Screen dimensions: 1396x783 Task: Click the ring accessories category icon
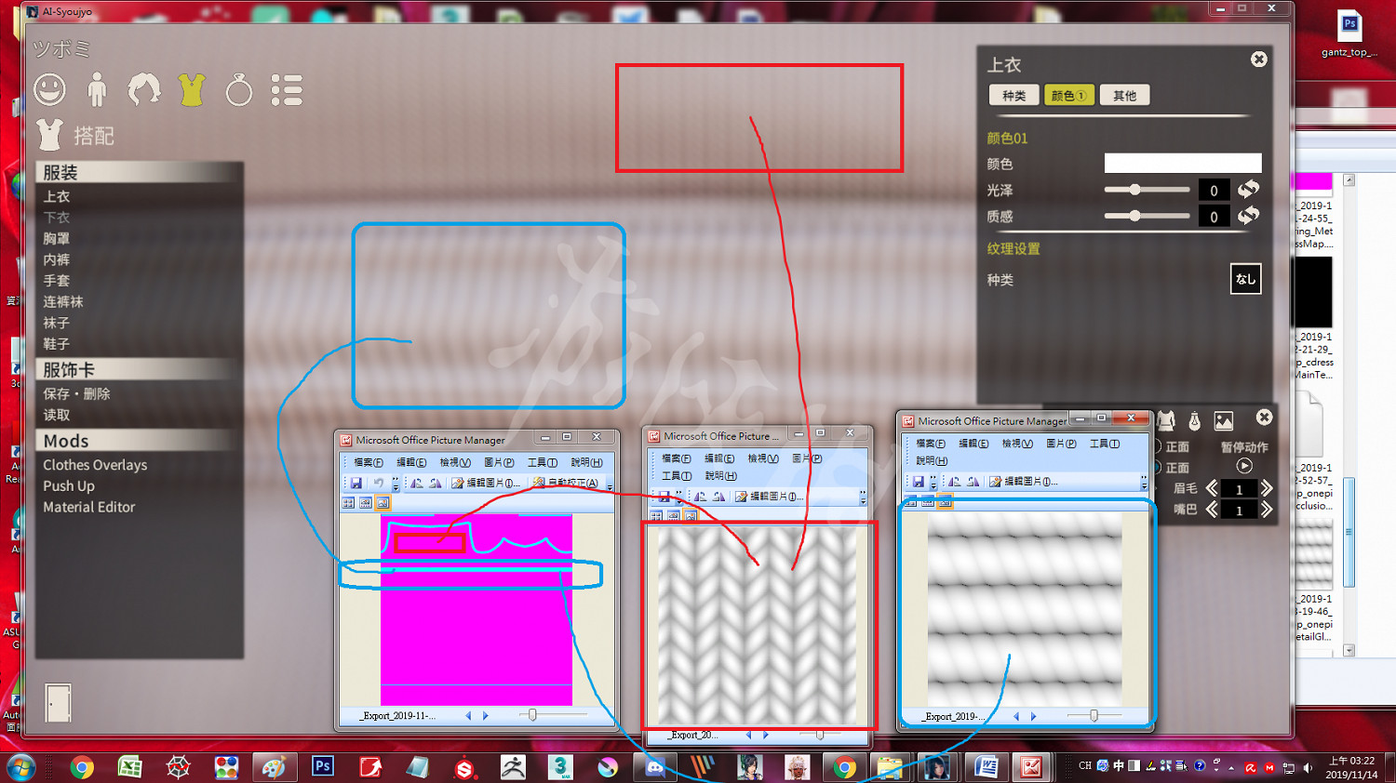[x=239, y=90]
